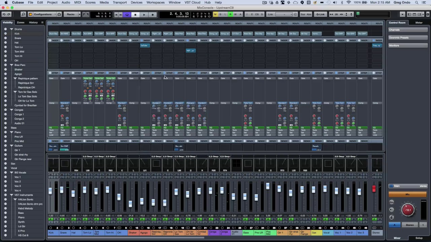Click the Stop transport button
This screenshot has height=242, width=431.
click(135, 14)
